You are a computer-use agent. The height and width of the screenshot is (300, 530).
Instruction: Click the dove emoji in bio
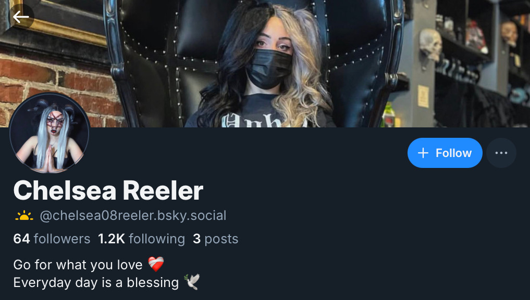click(x=192, y=282)
